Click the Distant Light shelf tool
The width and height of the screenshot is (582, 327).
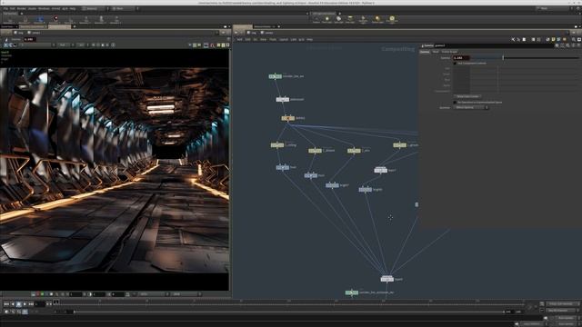377,19
